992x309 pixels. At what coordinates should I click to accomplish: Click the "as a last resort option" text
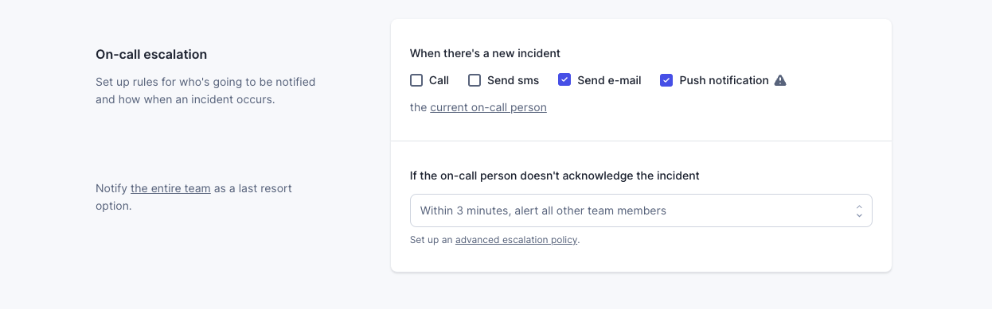(193, 197)
